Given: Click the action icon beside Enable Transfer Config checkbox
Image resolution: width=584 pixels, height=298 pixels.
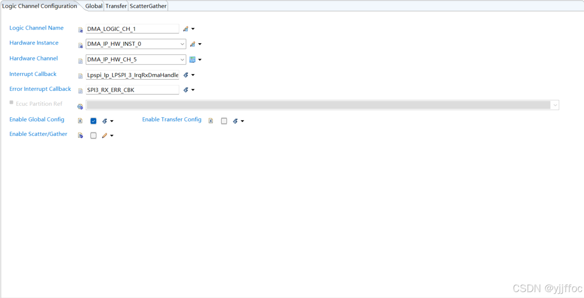Looking at the screenshot, I should (x=235, y=121).
